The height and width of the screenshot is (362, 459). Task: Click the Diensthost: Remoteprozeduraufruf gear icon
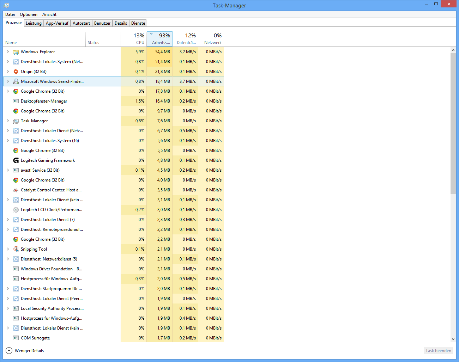click(x=16, y=229)
